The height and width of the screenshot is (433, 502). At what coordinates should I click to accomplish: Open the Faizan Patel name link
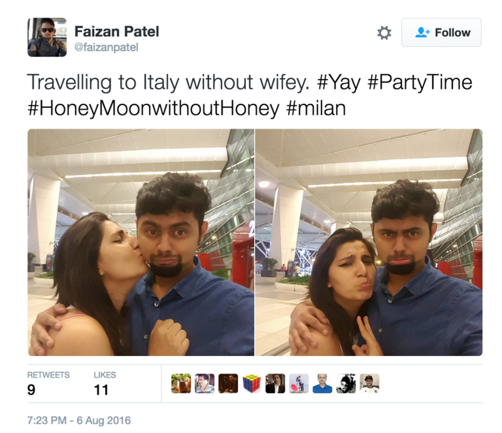click(116, 32)
